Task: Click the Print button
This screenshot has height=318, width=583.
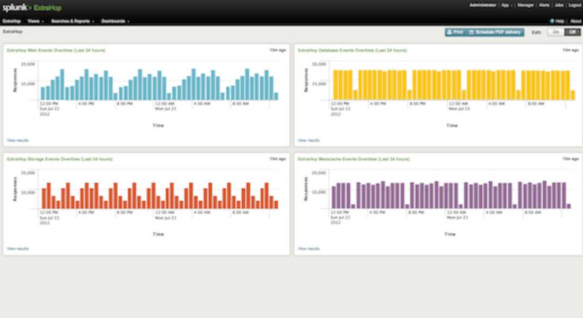Action: click(455, 32)
